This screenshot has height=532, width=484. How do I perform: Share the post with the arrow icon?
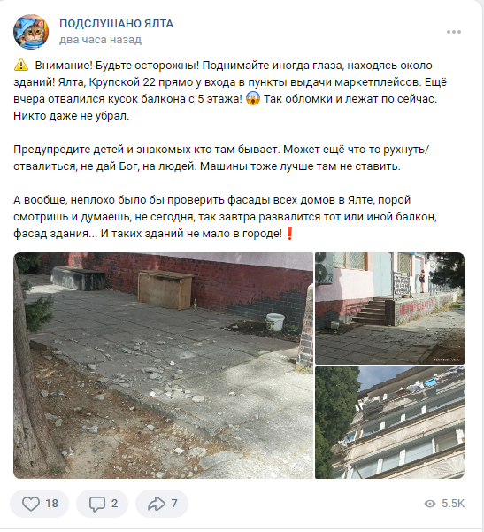pos(157,504)
